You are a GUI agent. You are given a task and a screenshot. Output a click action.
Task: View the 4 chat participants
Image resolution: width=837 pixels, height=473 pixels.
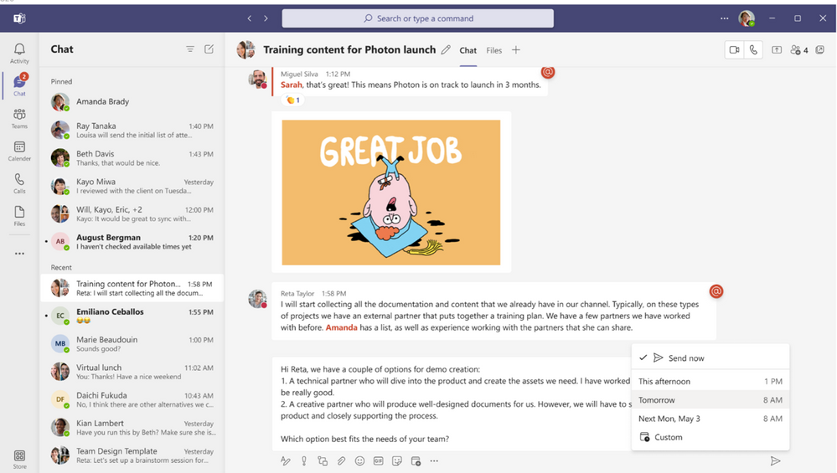799,50
